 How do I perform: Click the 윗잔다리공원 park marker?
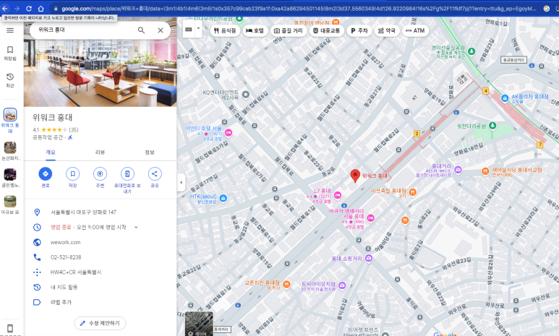point(492,126)
